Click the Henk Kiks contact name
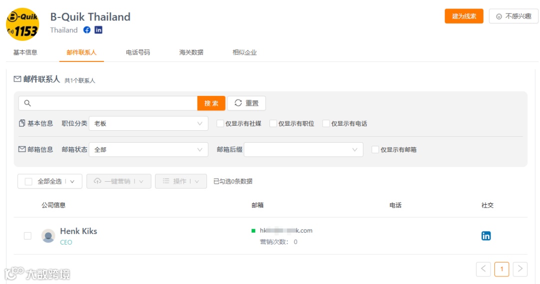The height and width of the screenshot is (284, 540). coord(78,231)
